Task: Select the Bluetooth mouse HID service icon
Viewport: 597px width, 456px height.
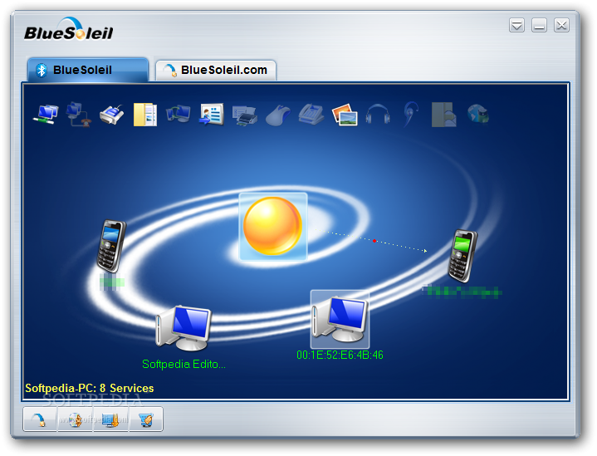Action: point(278,115)
